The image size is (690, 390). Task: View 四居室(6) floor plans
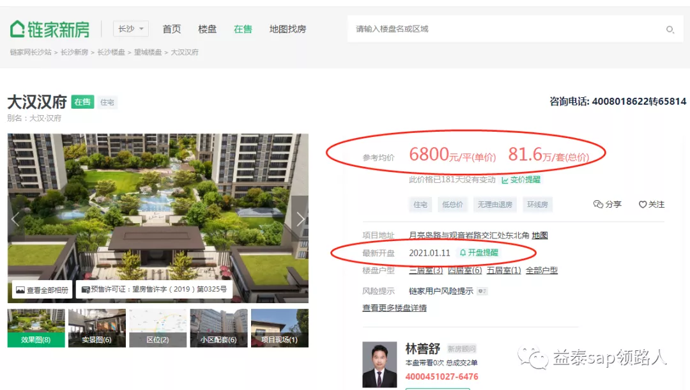tap(464, 270)
